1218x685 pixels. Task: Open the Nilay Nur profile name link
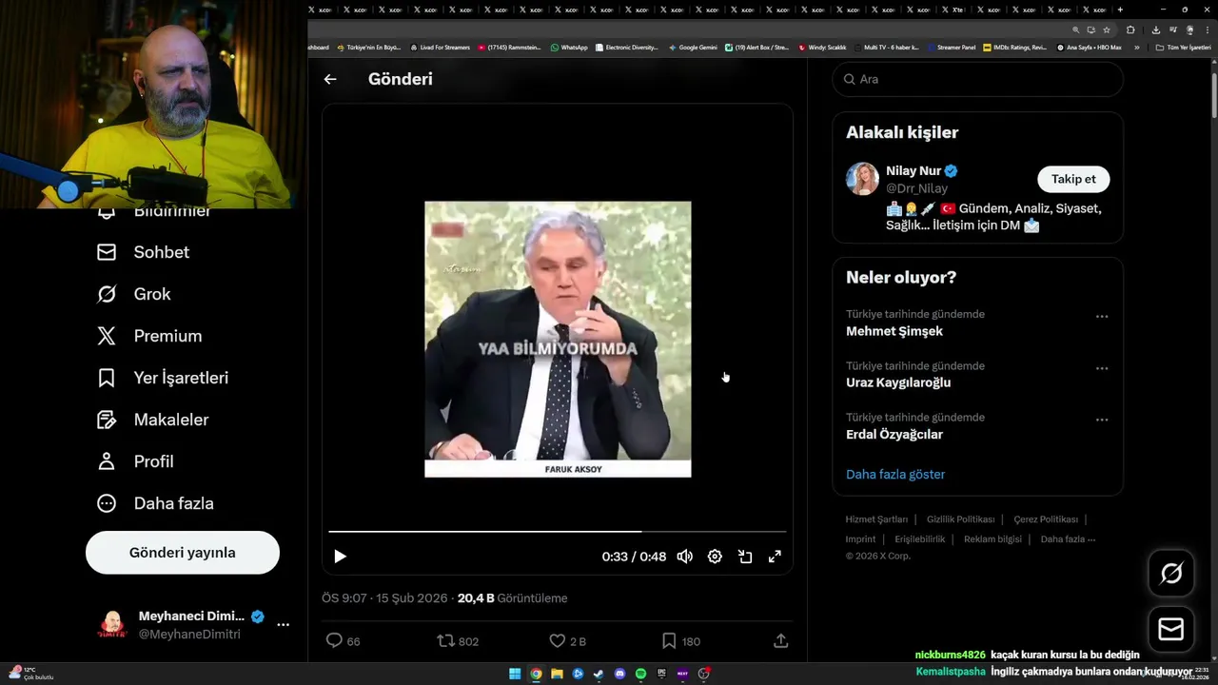[913, 171]
